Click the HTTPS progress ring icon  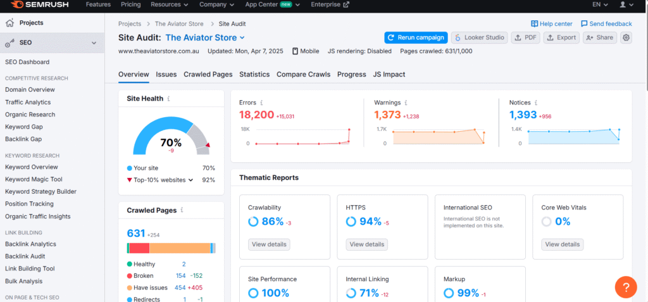click(351, 222)
